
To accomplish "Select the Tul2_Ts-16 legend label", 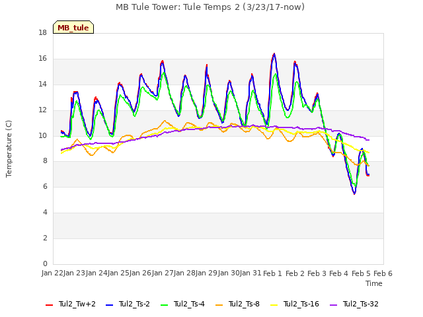I will click(301, 304).
